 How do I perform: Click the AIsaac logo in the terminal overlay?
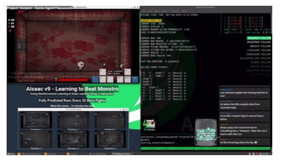(x=149, y=125)
